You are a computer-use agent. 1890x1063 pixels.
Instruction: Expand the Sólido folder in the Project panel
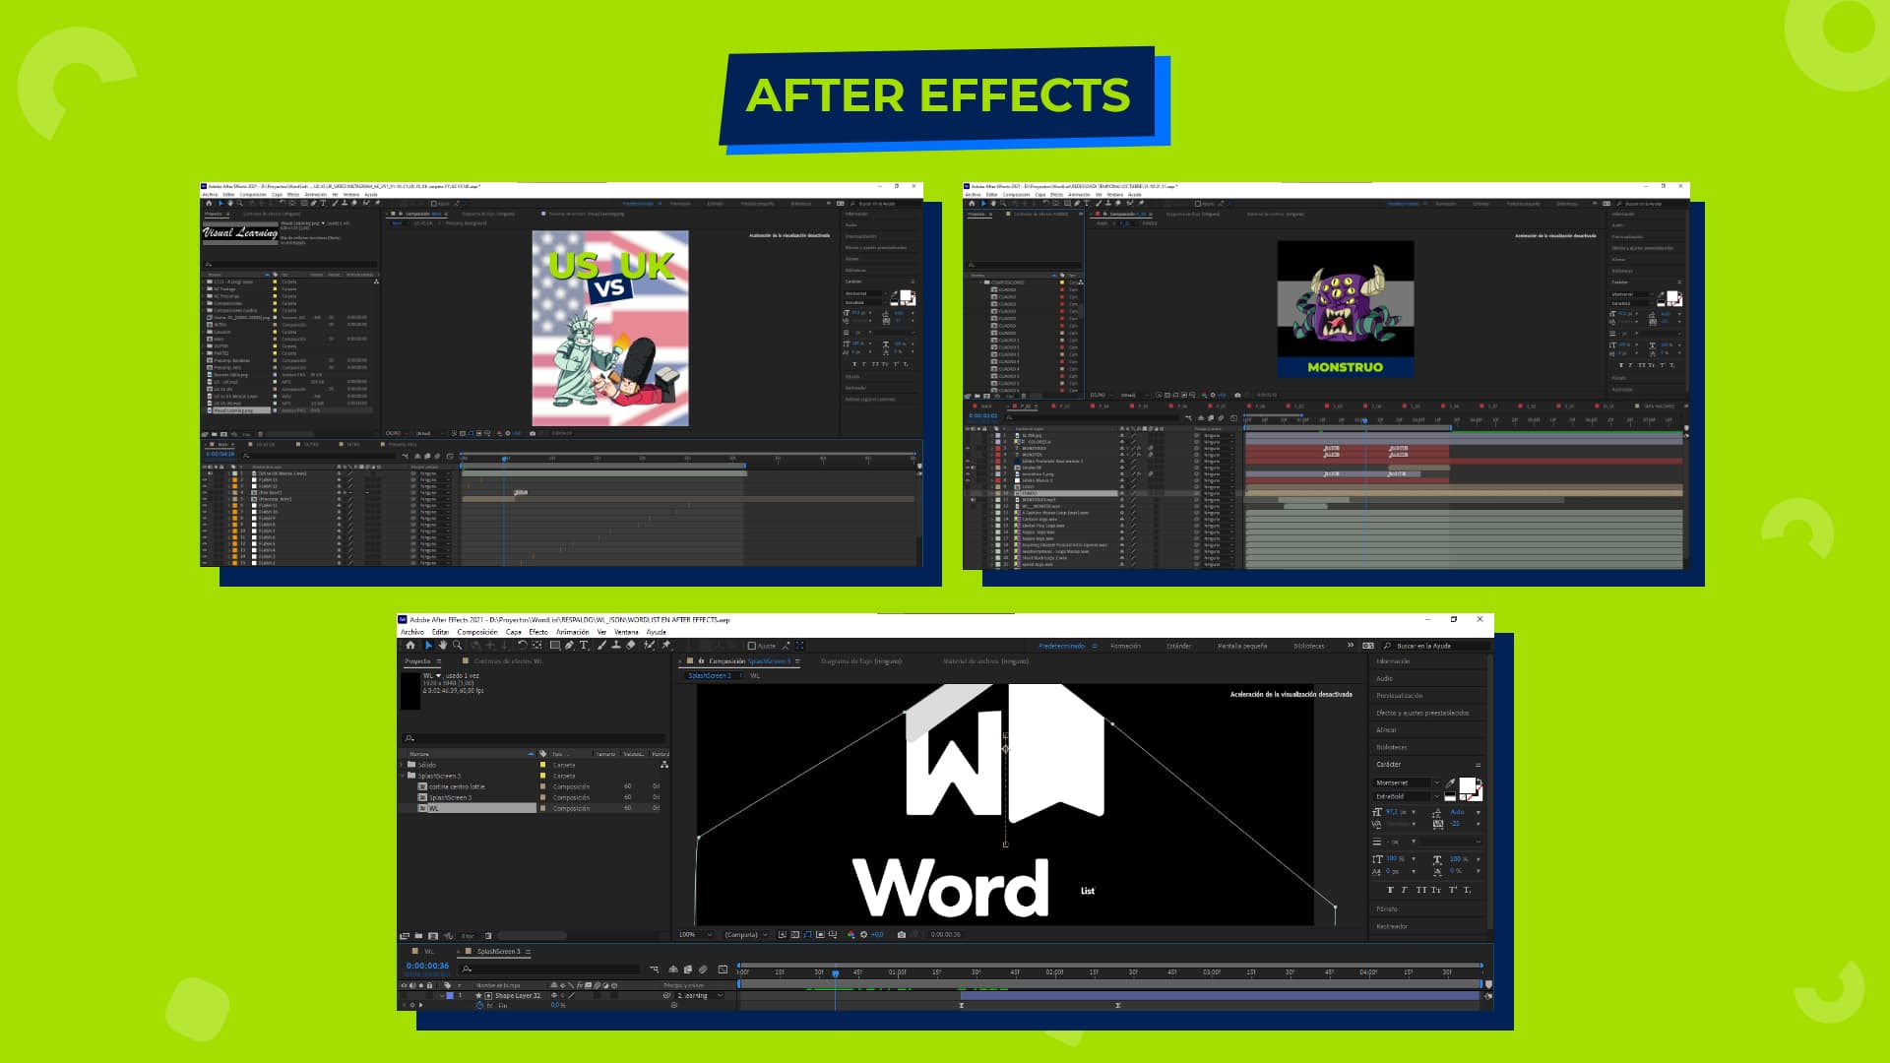pos(404,765)
